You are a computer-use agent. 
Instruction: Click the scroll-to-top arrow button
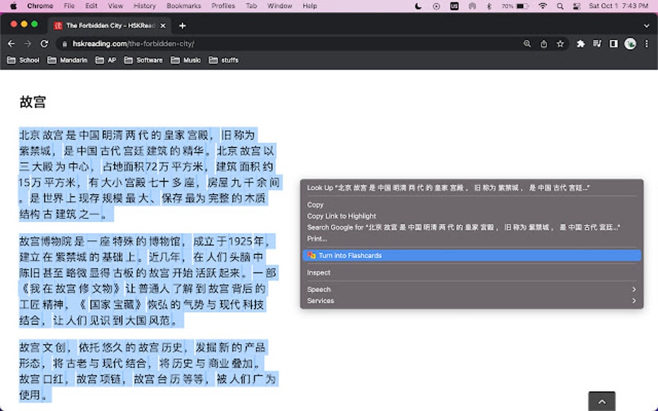pos(601,401)
